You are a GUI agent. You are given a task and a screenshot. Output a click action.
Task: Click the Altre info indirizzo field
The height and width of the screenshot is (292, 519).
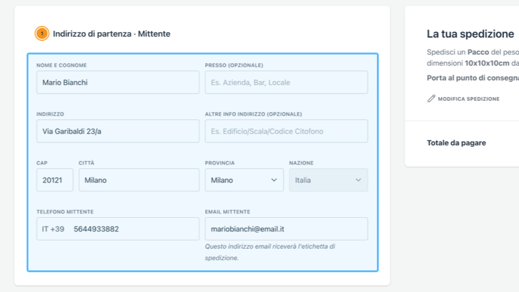click(286, 131)
